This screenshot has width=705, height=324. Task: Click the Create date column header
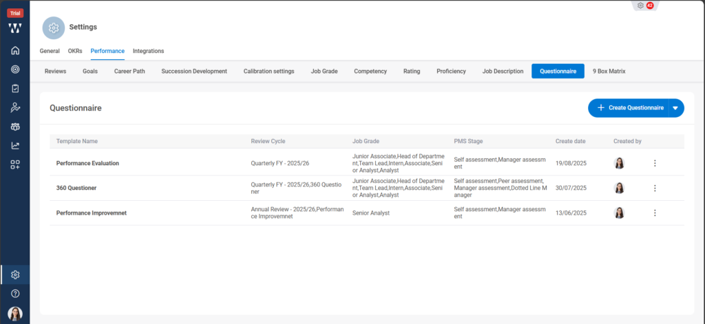tap(571, 141)
